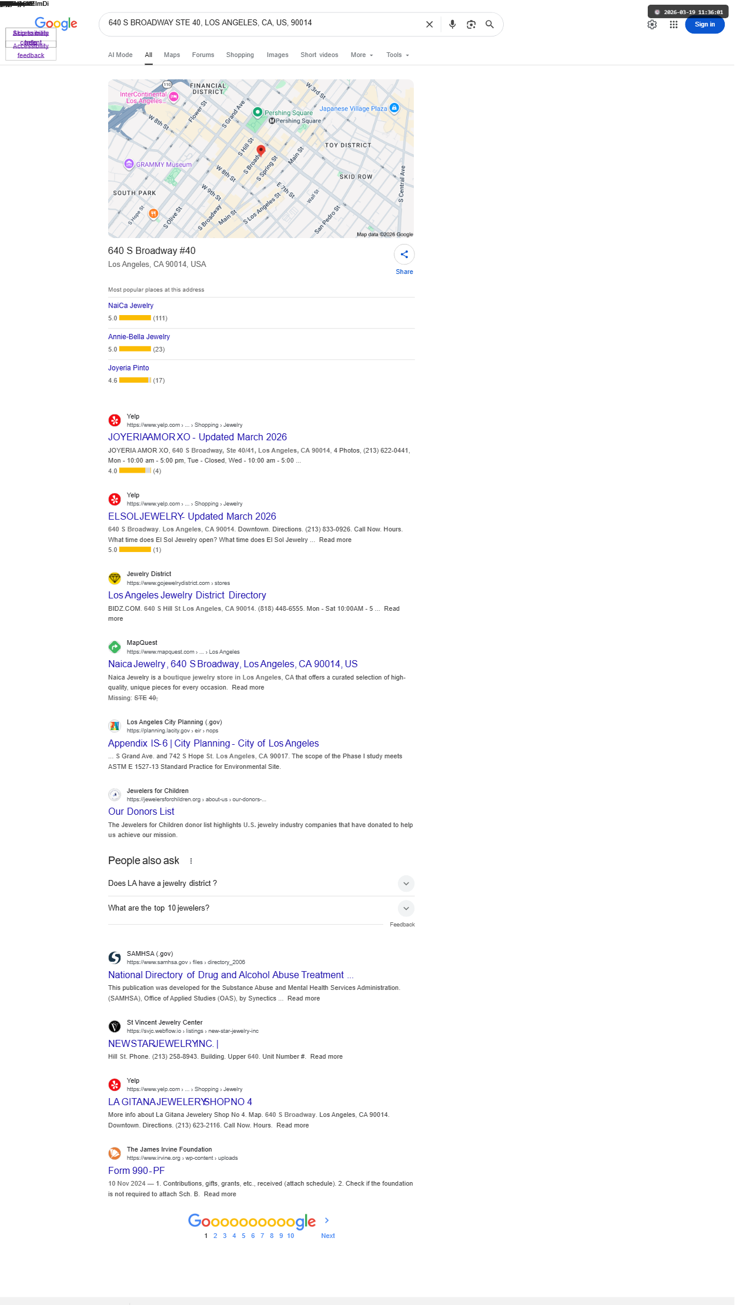
Task: Open the Quick settings gear icon
Action: [x=652, y=24]
